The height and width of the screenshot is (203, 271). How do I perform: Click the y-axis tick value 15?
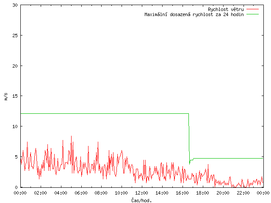pos(15,96)
